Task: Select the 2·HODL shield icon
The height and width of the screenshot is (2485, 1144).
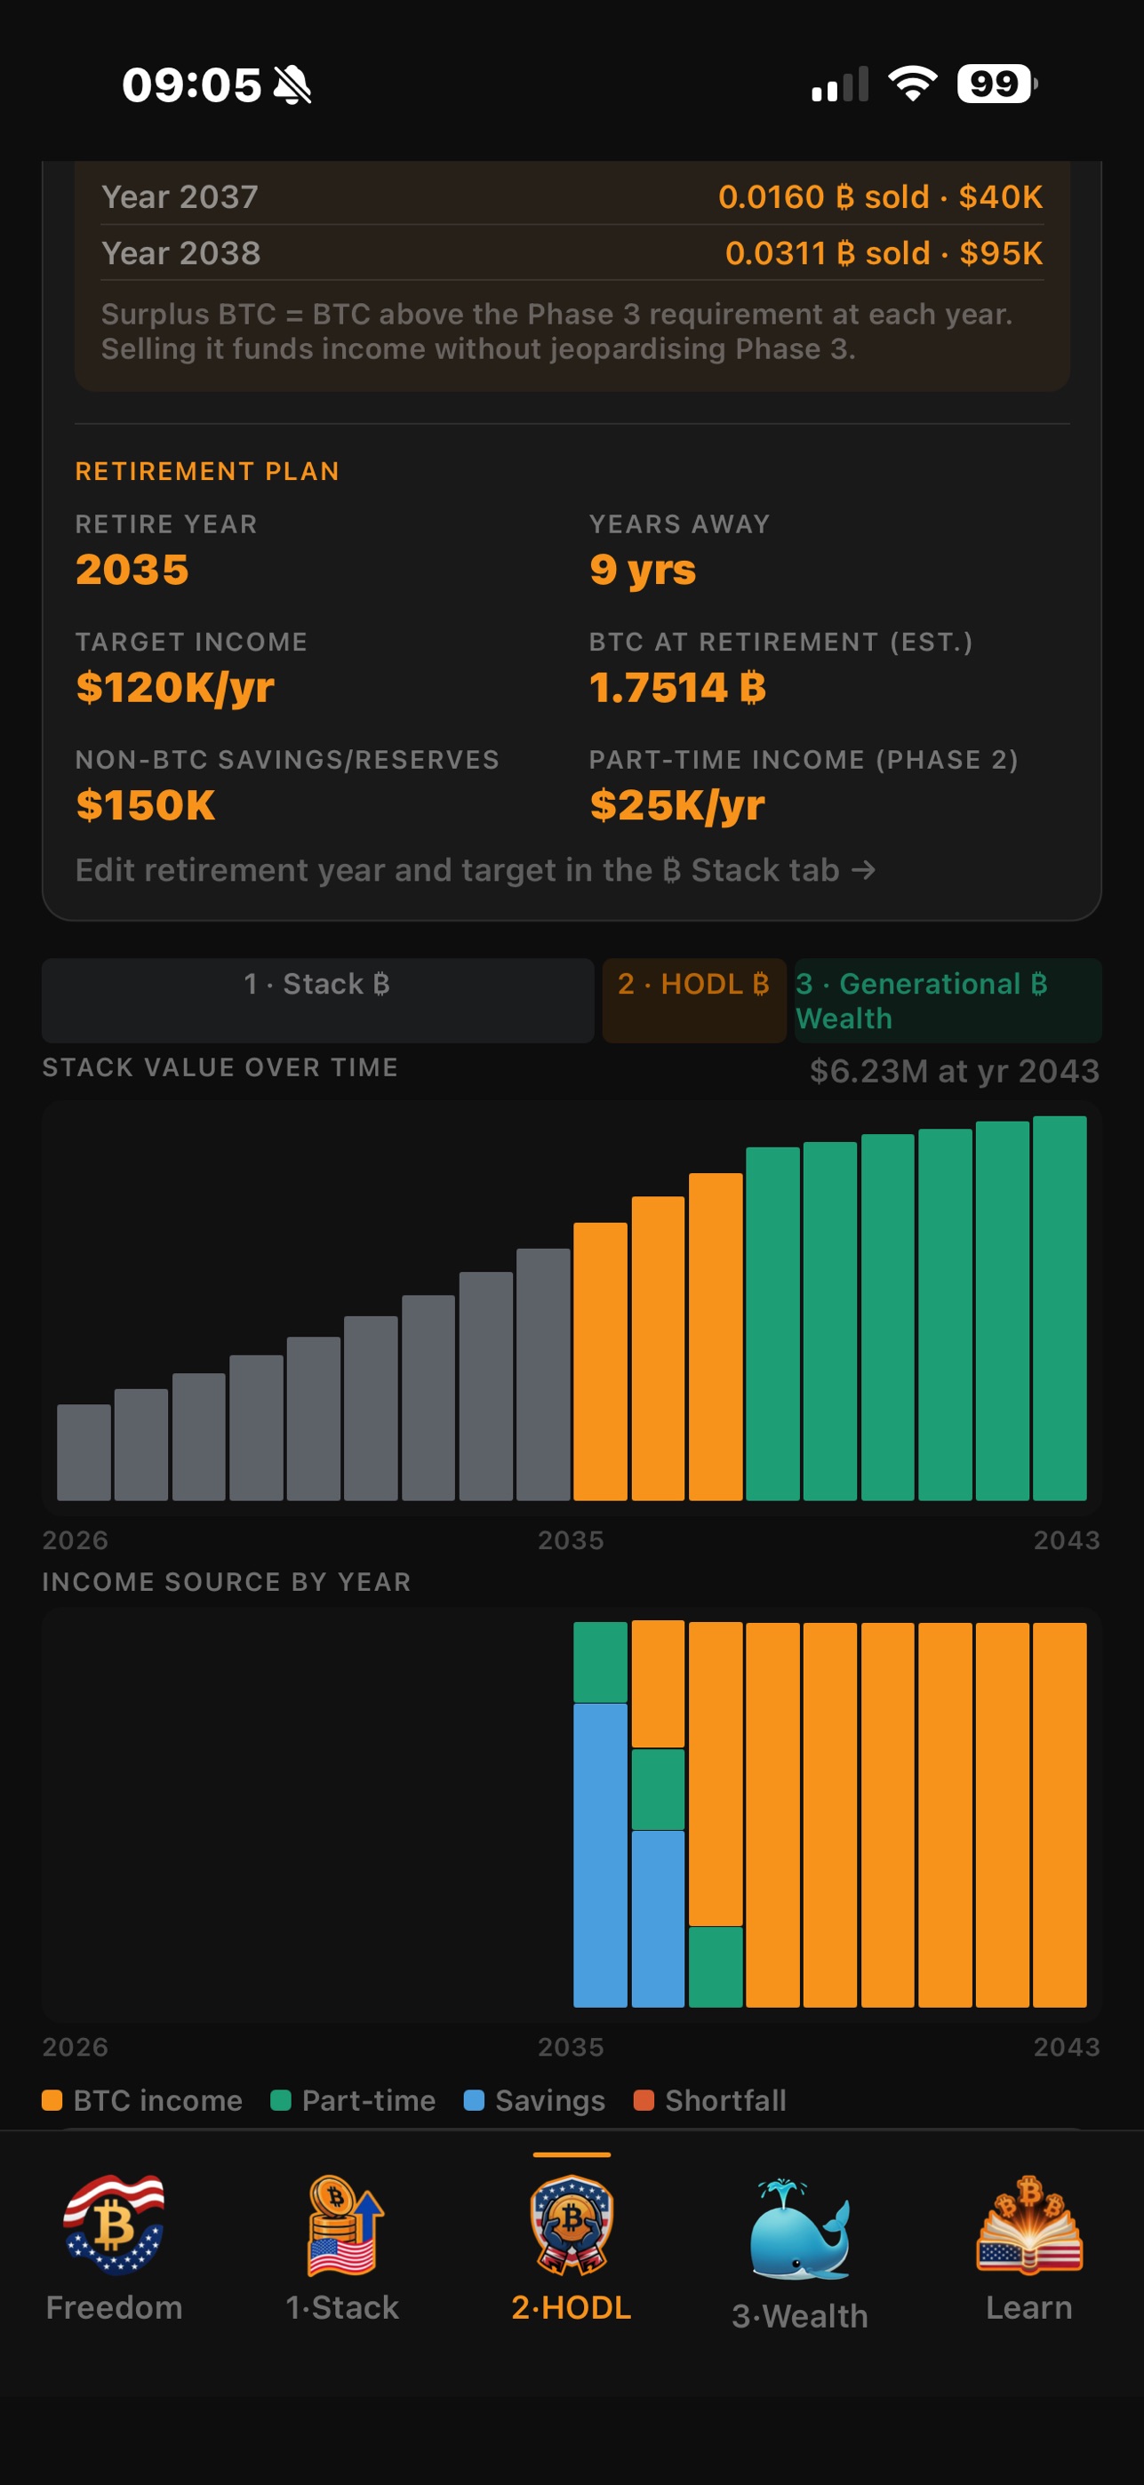Action: 571,2226
